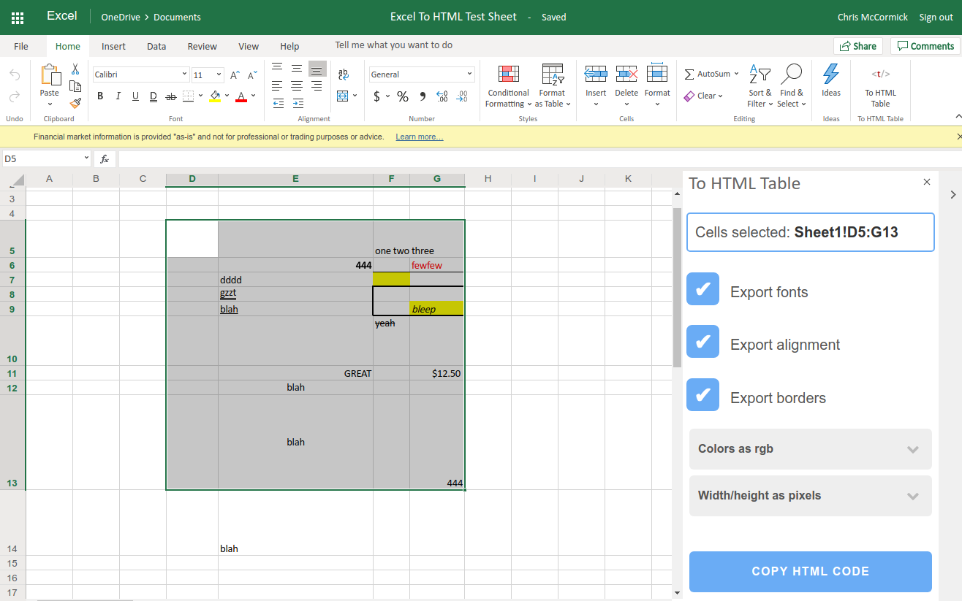Image resolution: width=962 pixels, height=601 pixels.
Task: Open the font size dropdown
Action: [x=217, y=74]
